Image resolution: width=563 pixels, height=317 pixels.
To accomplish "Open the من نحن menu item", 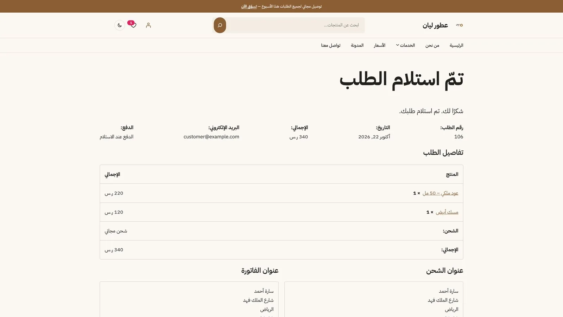I will [x=432, y=45].
